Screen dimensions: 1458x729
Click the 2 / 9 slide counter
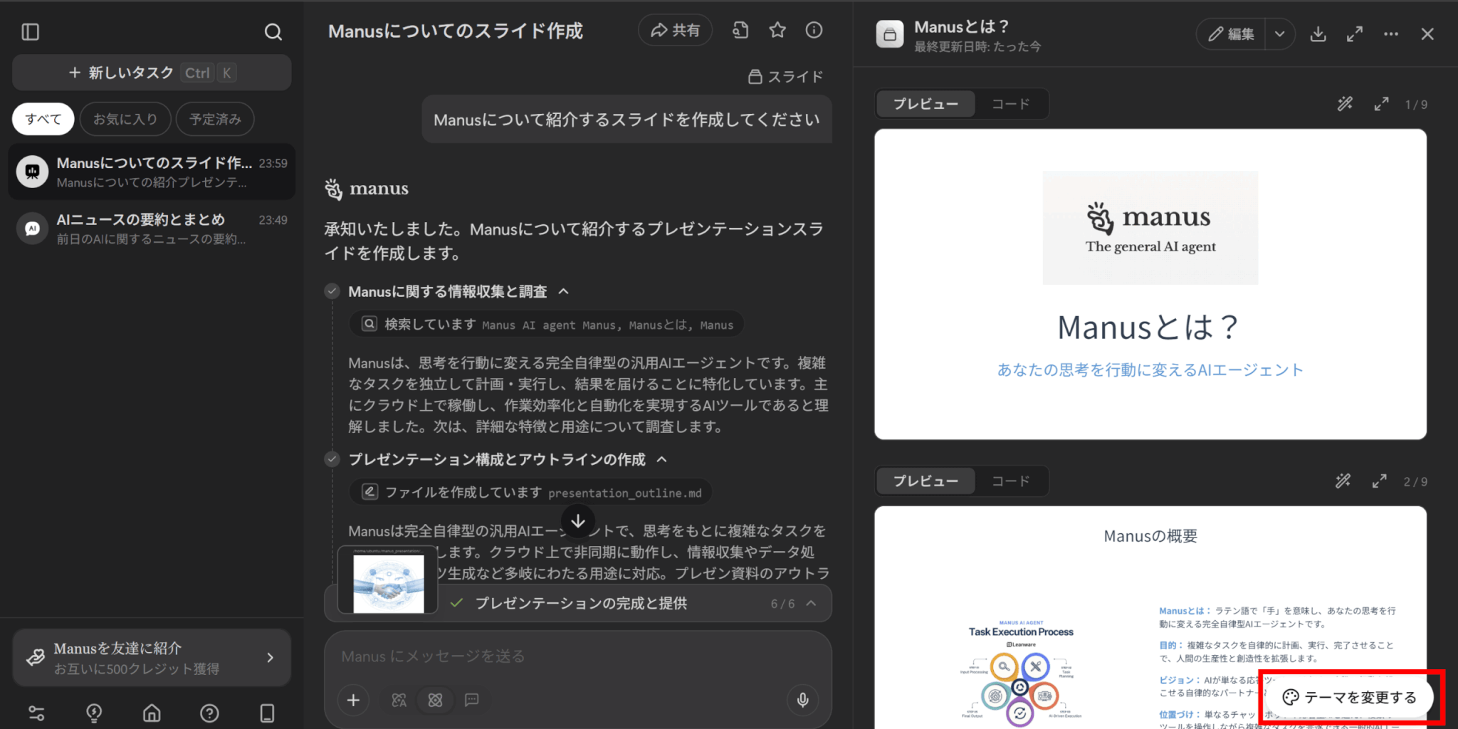(x=1415, y=482)
